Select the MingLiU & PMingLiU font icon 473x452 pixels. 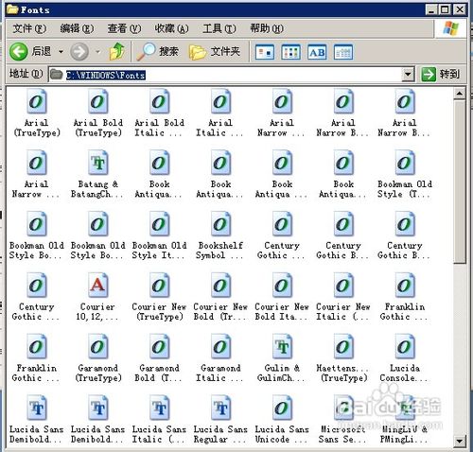coord(405,409)
